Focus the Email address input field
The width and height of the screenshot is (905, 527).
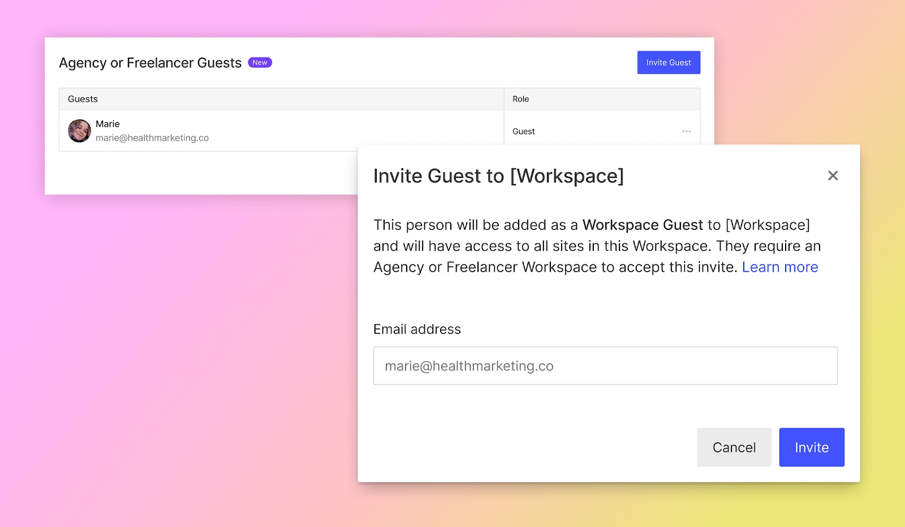[x=605, y=366]
